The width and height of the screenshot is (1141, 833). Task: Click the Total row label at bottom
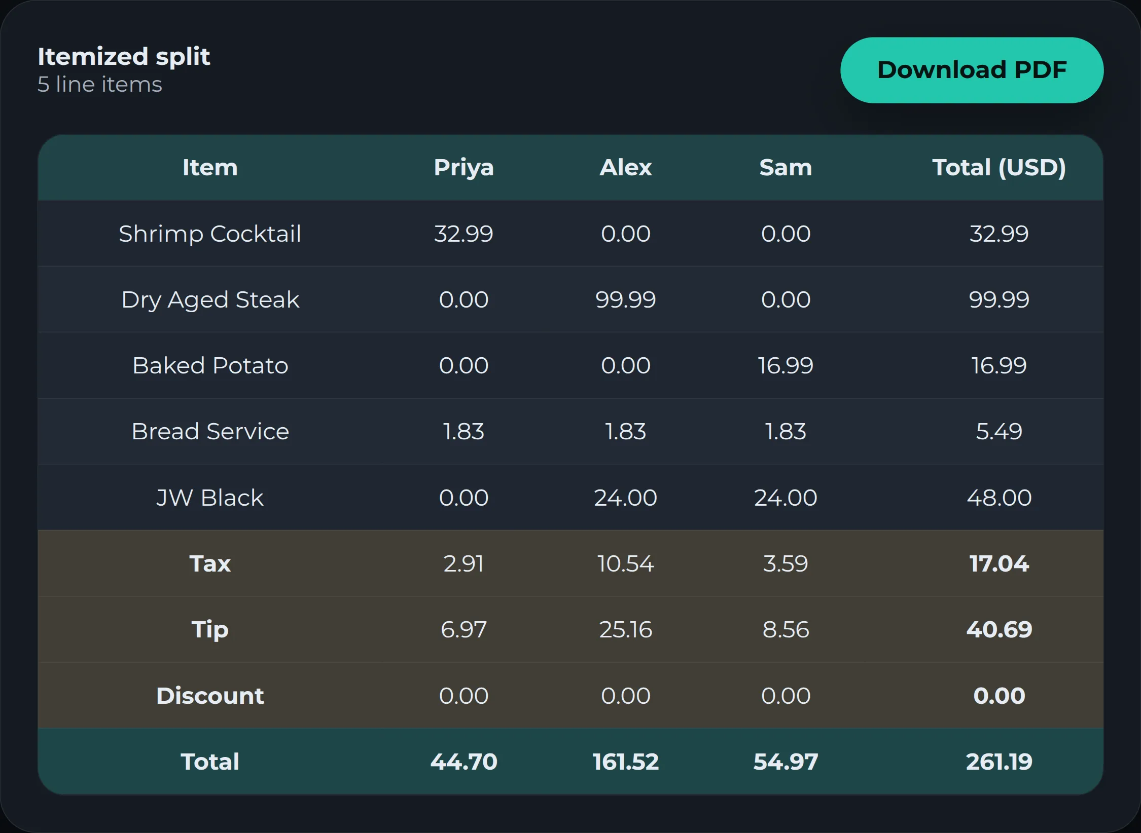pos(210,762)
